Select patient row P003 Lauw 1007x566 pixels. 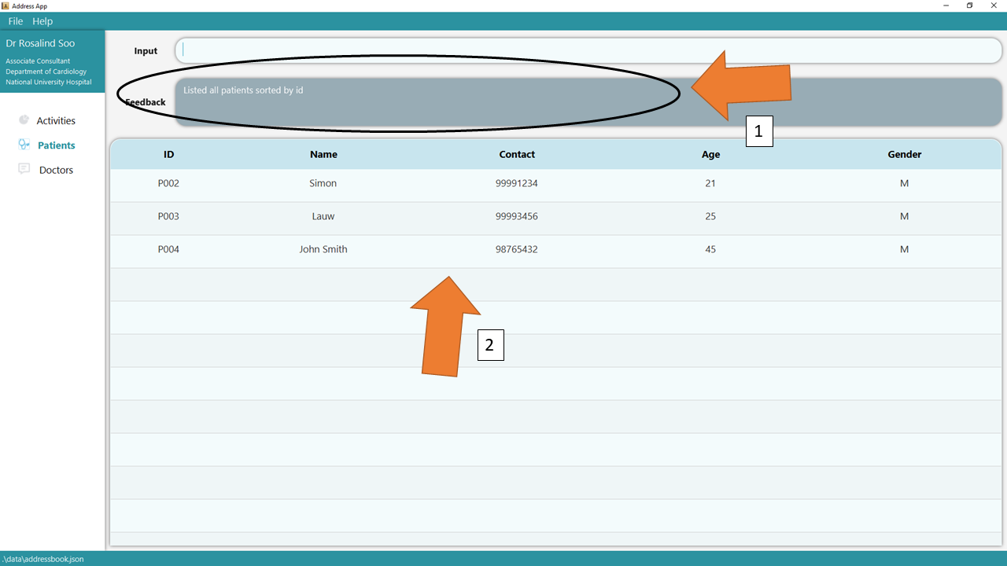pyautogui.click(x=555, y=217)
